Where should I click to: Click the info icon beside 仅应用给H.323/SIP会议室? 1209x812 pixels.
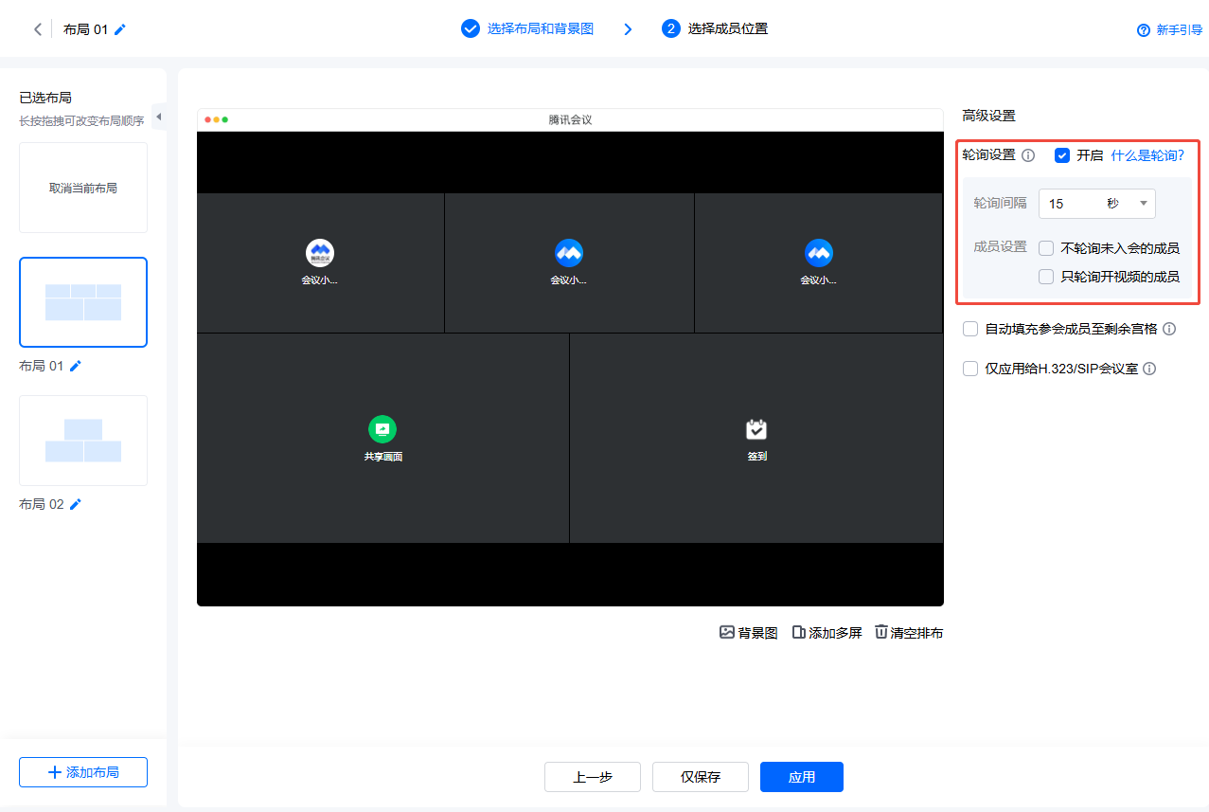(1149, 369)
